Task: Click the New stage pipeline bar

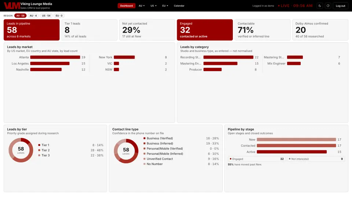Action: tap(296, 140)
